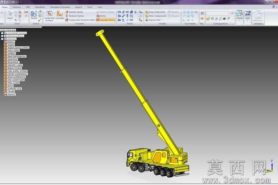
Task: Select the REAR SUSPENSION subassembly
Action: 16,77
